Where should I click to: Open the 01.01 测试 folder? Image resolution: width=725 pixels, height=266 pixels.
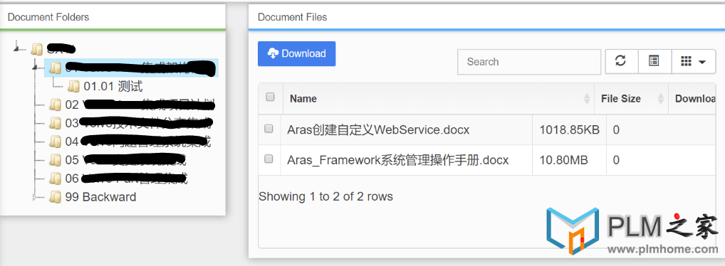(113, 86)
